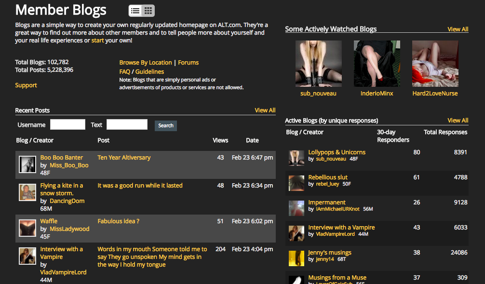Viewport: 485px width, 284px height.
Task: Switch to grid view layout
Action: (x=148, y=11)
